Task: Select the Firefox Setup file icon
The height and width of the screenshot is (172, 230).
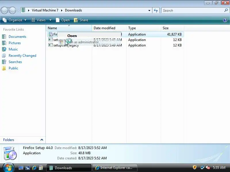Action: 51,34
